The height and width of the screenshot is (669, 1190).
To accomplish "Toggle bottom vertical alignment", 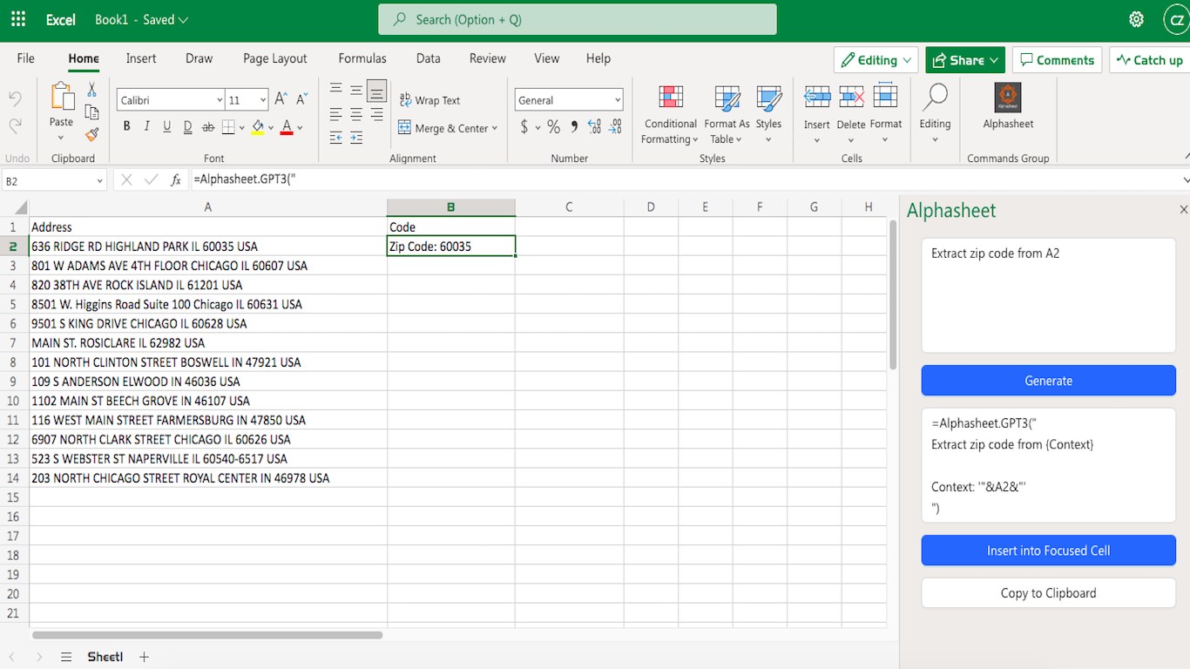I will click(376, 90).
